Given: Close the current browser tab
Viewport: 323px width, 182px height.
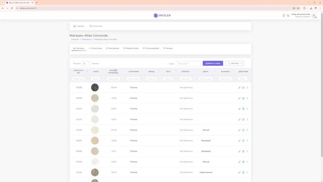Looking at the screenshot, I should click(32, 3).
